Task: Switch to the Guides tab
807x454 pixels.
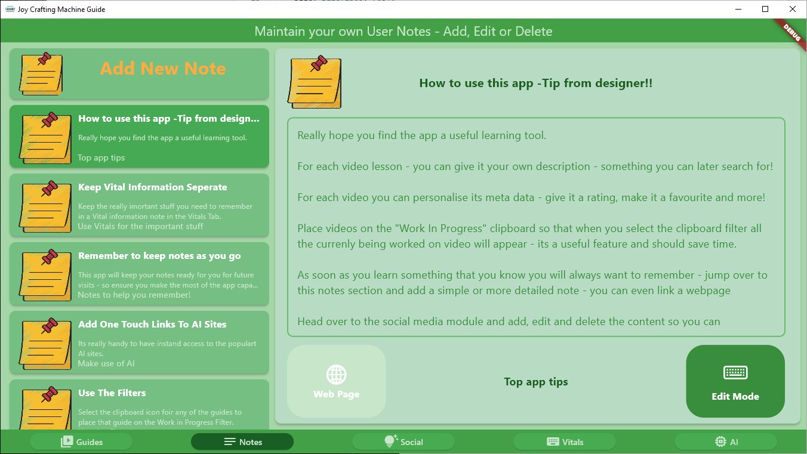Action: (x=81, y=441)
